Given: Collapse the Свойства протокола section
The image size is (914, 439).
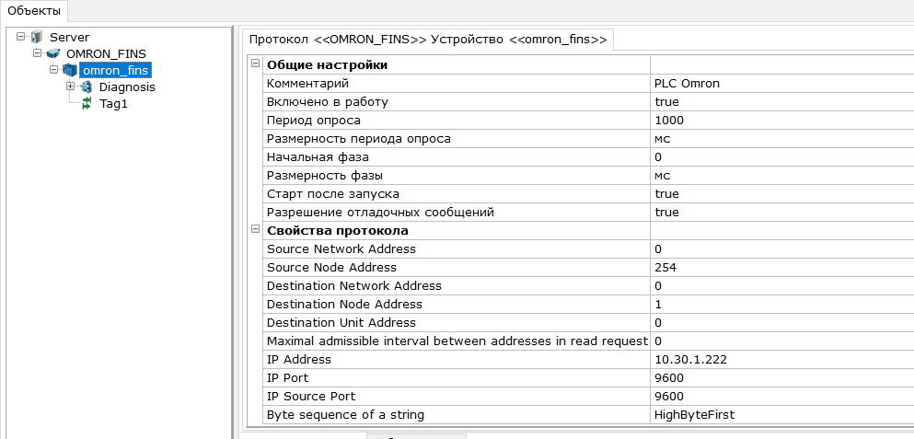Looking at the screenshot, I should coord(255,229).
